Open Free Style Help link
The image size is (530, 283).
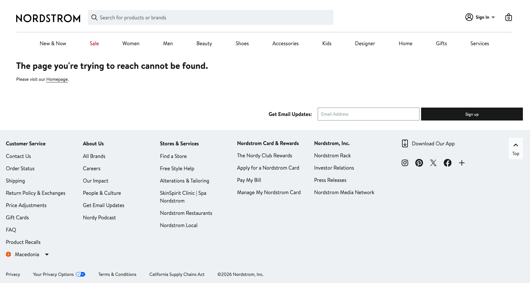click(x=177, y=168)
